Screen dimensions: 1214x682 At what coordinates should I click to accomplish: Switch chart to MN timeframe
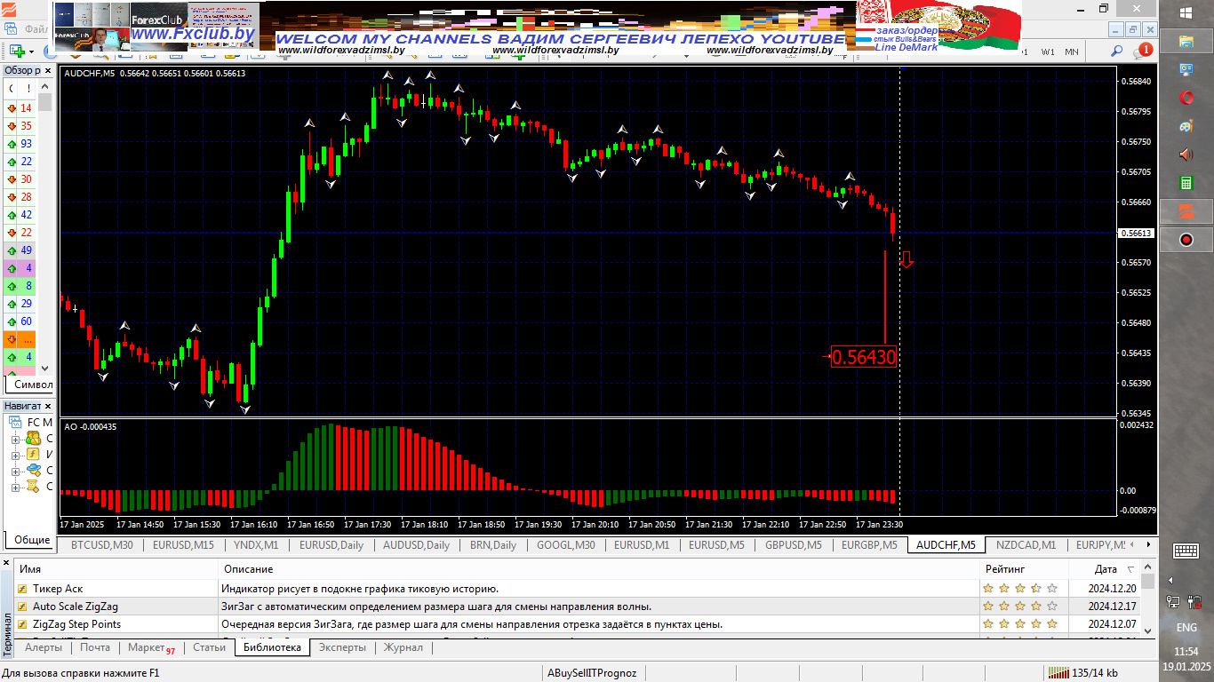click(x=1072, y=52)
